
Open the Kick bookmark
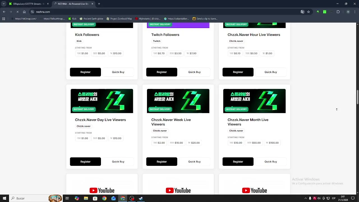[72, 19]
